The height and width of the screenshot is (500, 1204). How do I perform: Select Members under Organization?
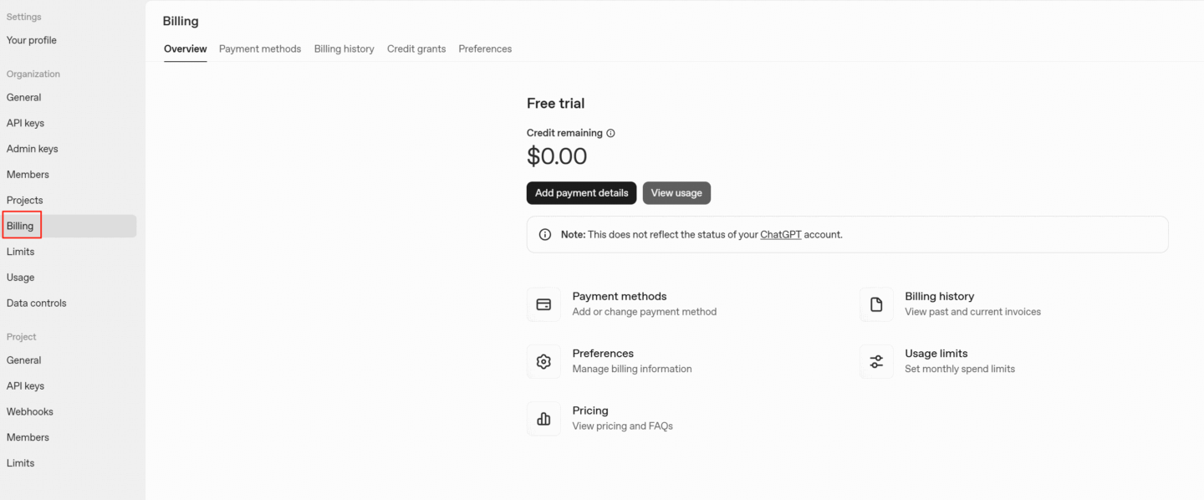pos(28,174)
